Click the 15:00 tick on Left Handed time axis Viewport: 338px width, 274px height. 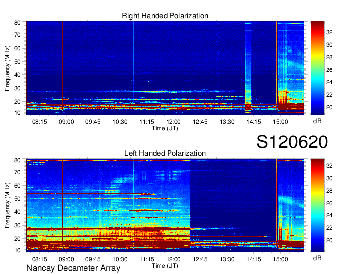[280, 259]
